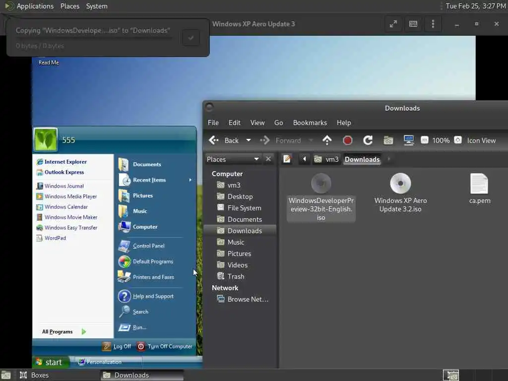This screenshot has height=381, width=508.
Task: Launch WordPad from start menu
Action: click(x=51, y=238)
